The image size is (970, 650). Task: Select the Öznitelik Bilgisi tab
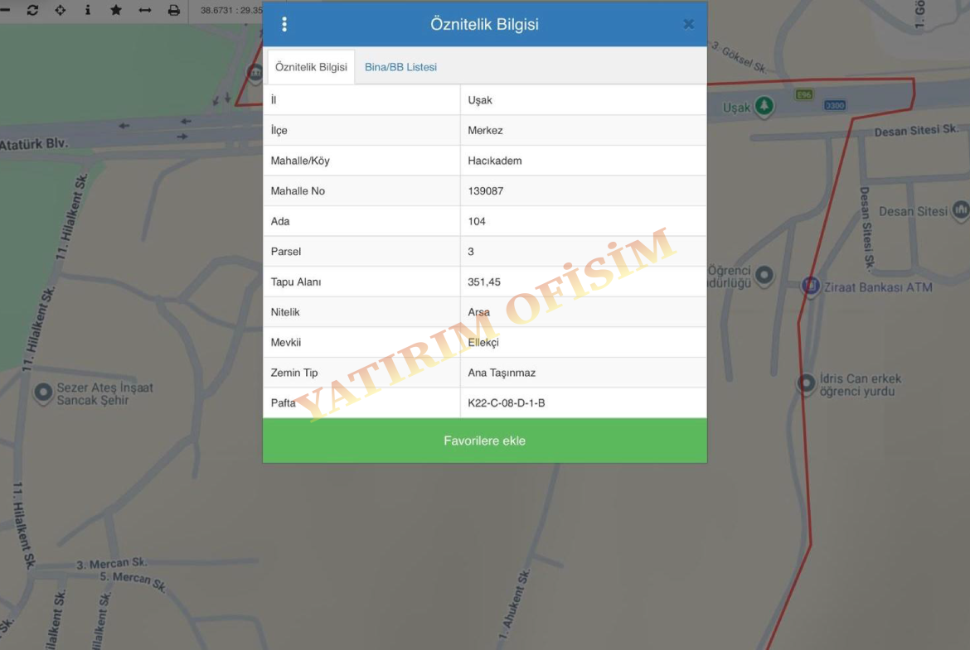(311, 67)
